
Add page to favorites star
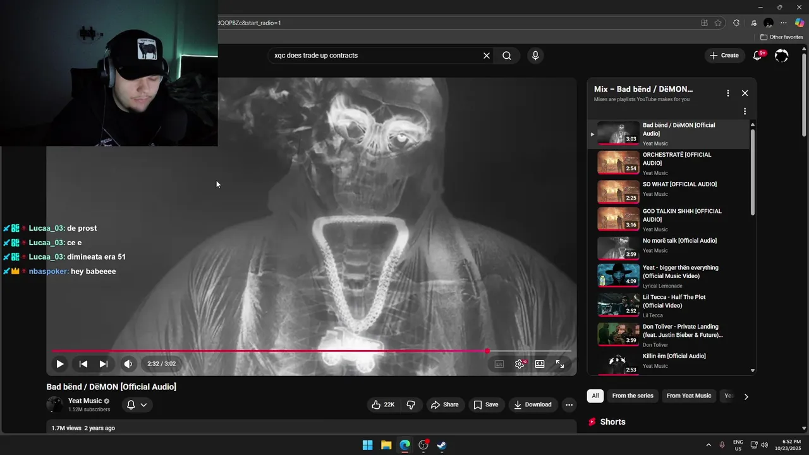click(718, 23)
